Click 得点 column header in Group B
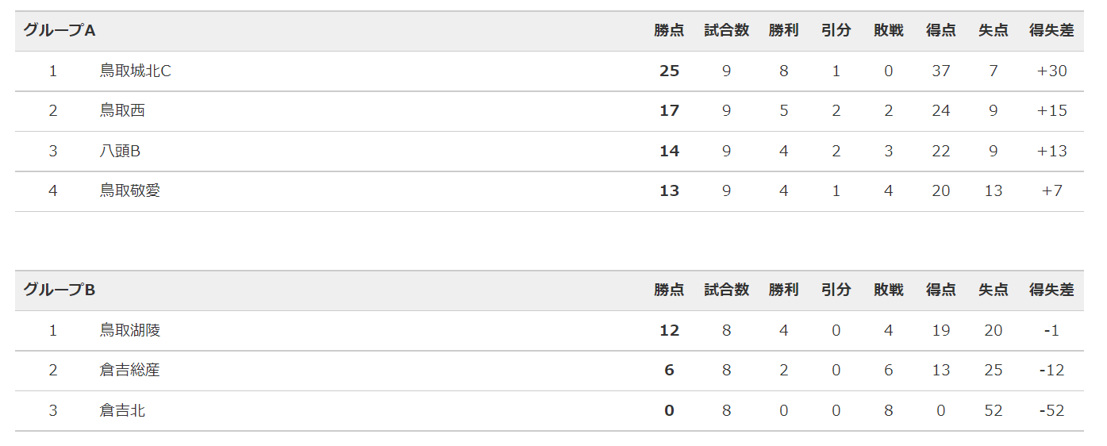This screenshot has width=1107, height=446. pyautogui.click(x=941, y=290)
